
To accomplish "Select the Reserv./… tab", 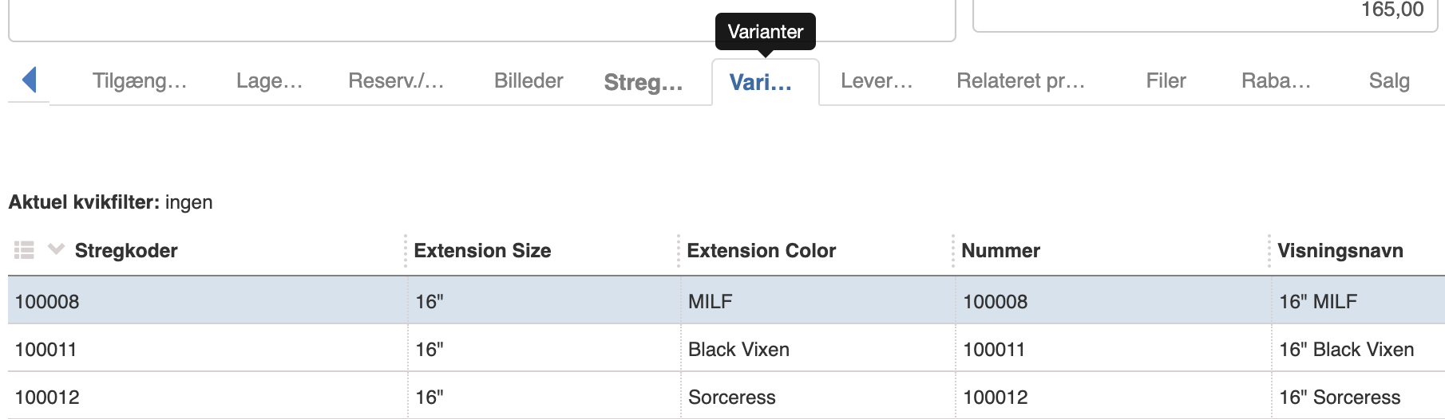I will 396,80.
